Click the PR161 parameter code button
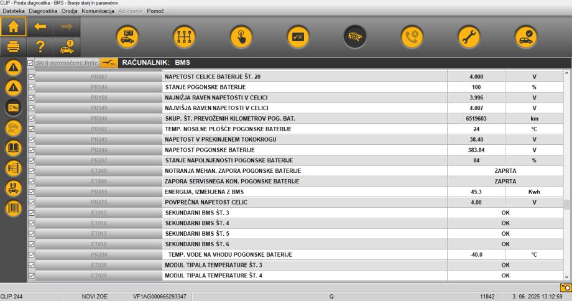 click(x=99, y=129)
